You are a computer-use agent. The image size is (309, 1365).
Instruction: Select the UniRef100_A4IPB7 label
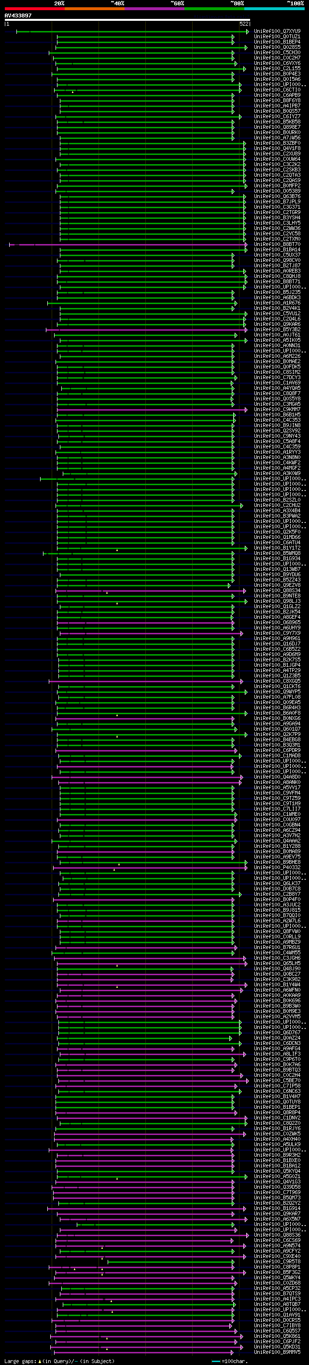tap(277, 106)
